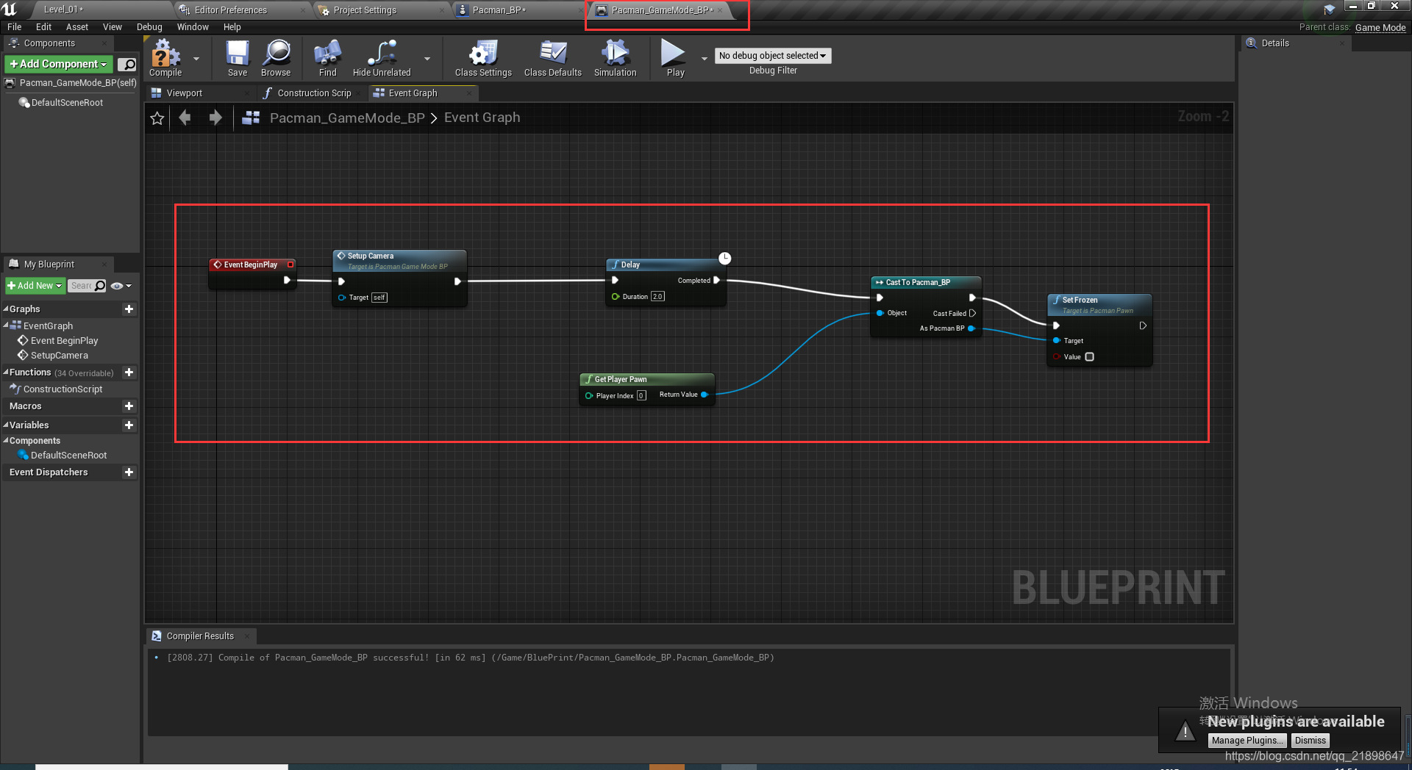
Task: Add a new graph with plus
Action: click(x=129, y=309)
